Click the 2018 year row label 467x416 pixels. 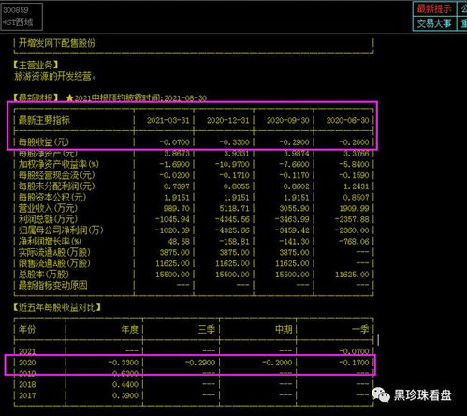27,385
